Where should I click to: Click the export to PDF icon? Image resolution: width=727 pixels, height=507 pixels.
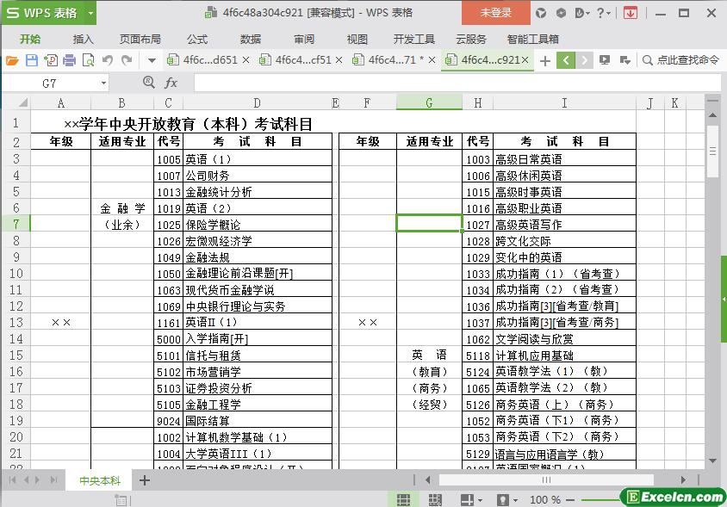pyautogui.click(x=51, y=60)
